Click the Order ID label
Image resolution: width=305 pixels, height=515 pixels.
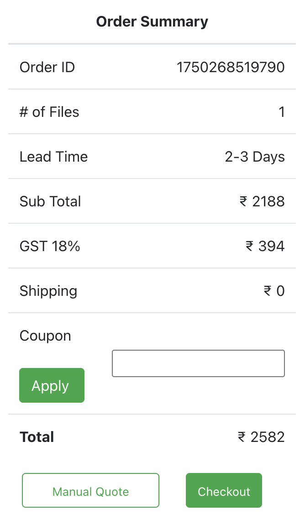47,68
